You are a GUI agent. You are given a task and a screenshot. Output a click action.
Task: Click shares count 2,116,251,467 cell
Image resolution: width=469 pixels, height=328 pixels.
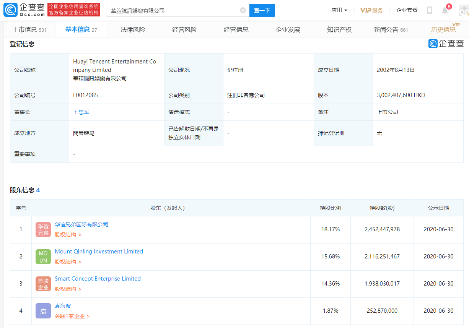(x=382, y=257)
